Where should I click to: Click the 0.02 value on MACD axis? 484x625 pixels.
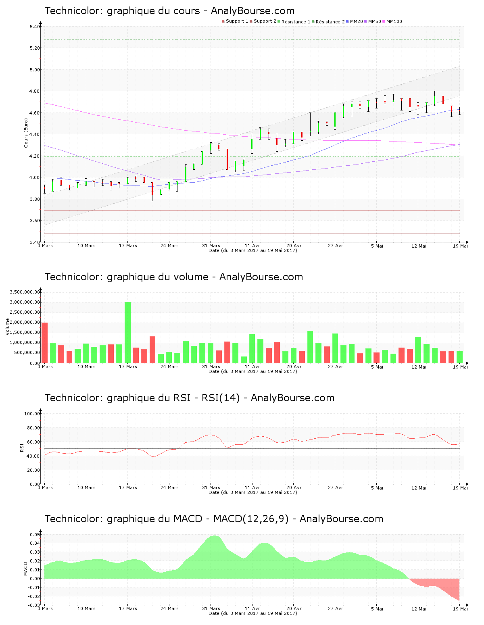click(35, 561)
